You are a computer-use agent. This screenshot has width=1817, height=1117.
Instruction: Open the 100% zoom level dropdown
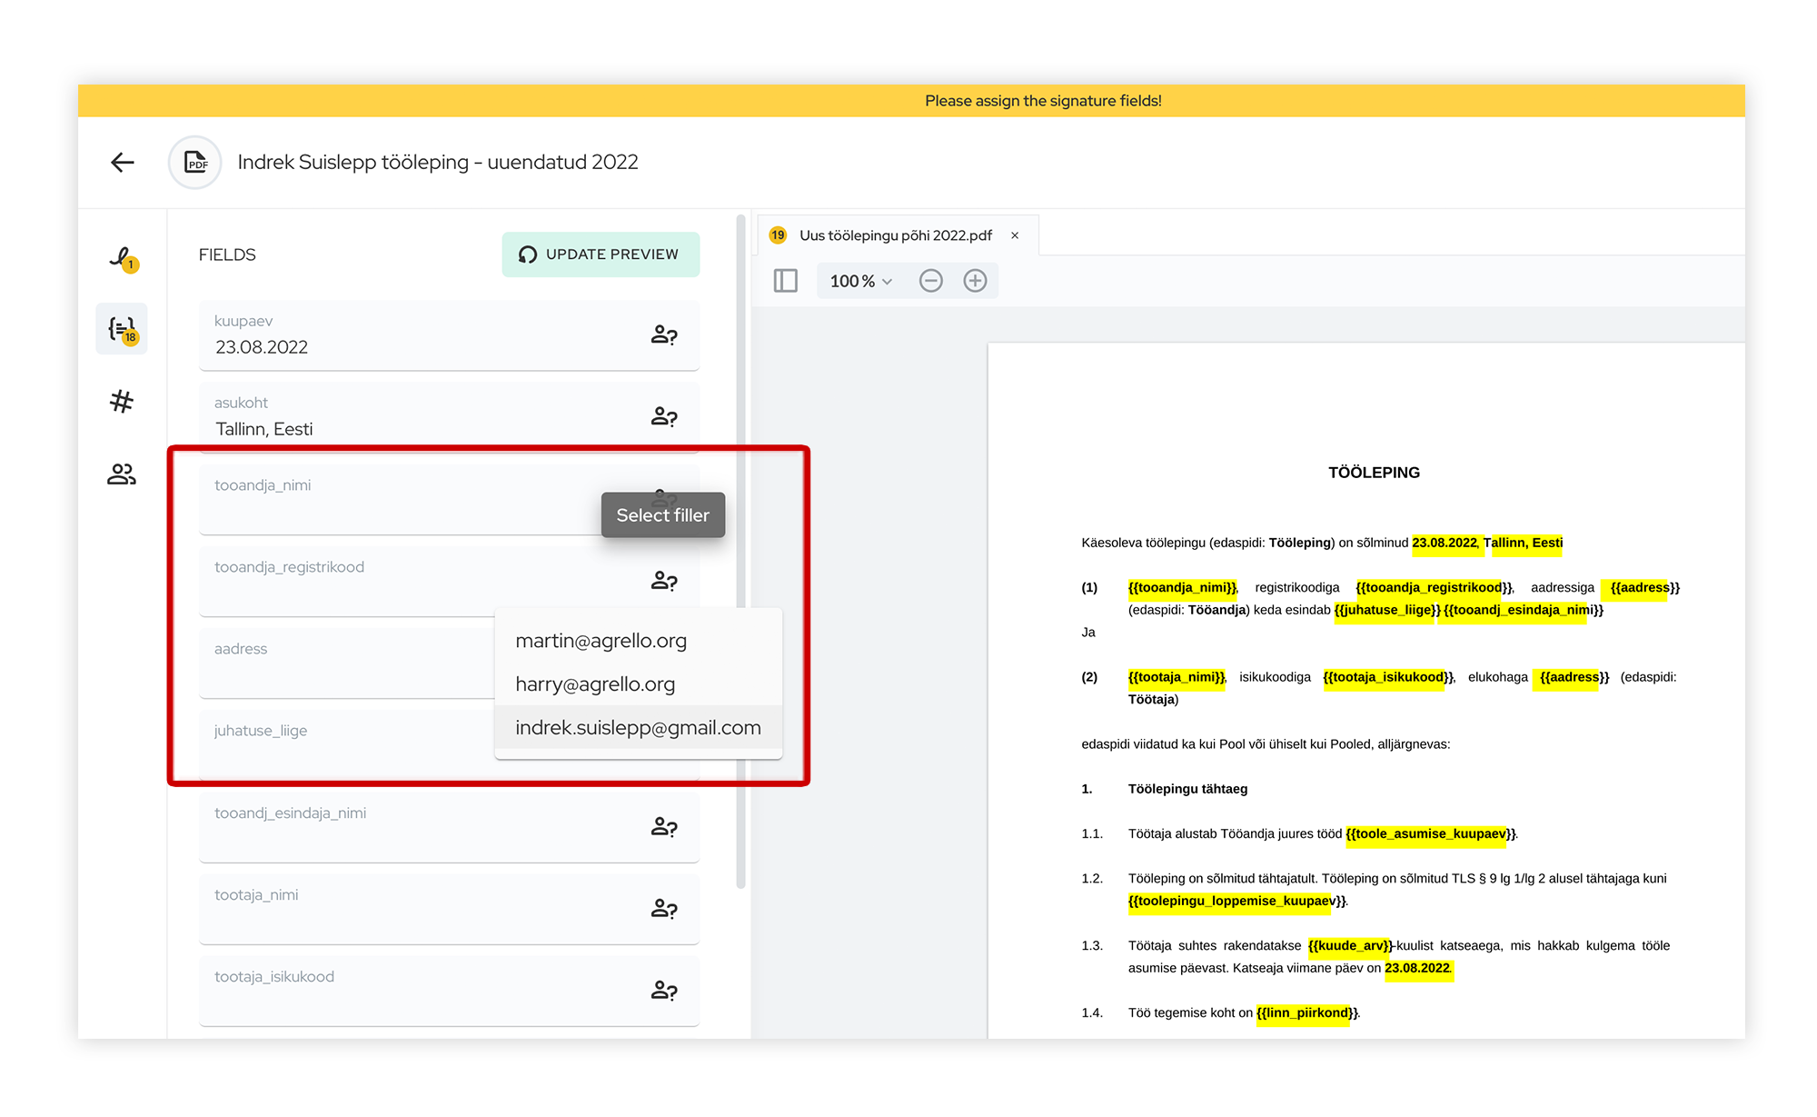click(x=860, y=281)
